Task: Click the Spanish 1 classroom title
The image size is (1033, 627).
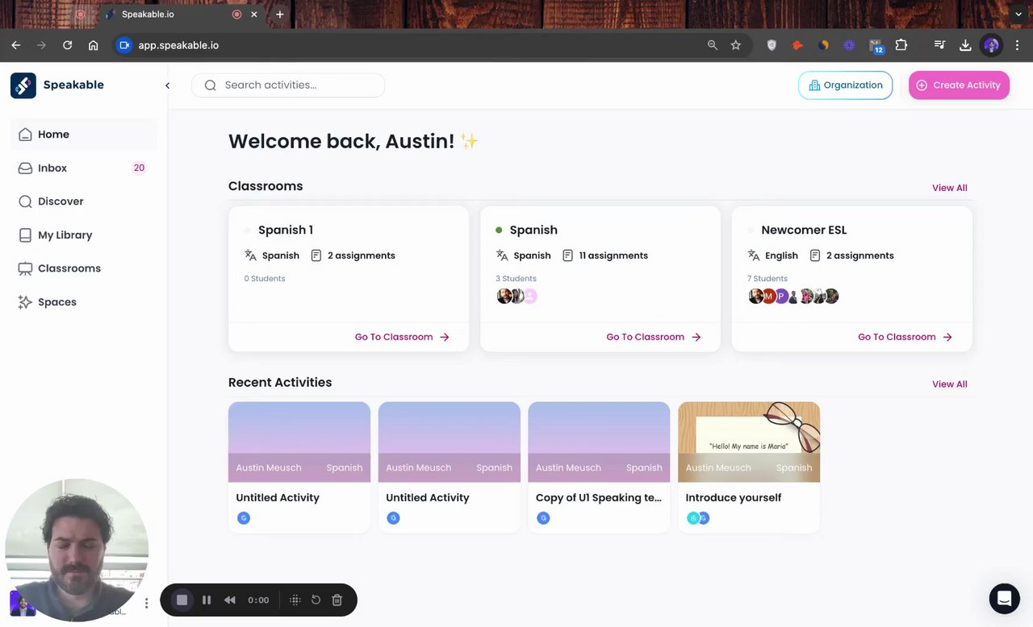Action: 286,230
